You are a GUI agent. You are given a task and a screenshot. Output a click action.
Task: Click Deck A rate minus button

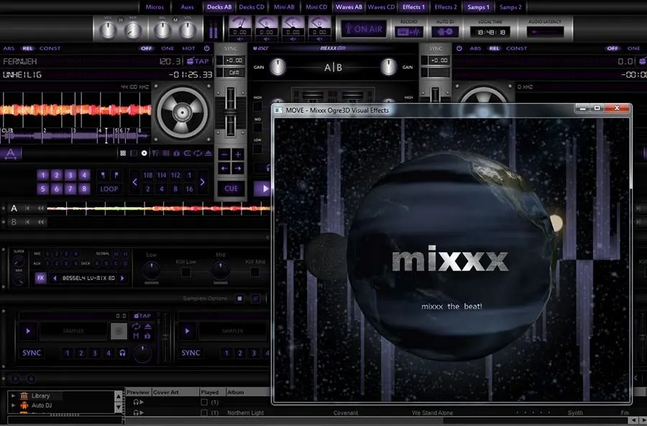pos(224,155)
